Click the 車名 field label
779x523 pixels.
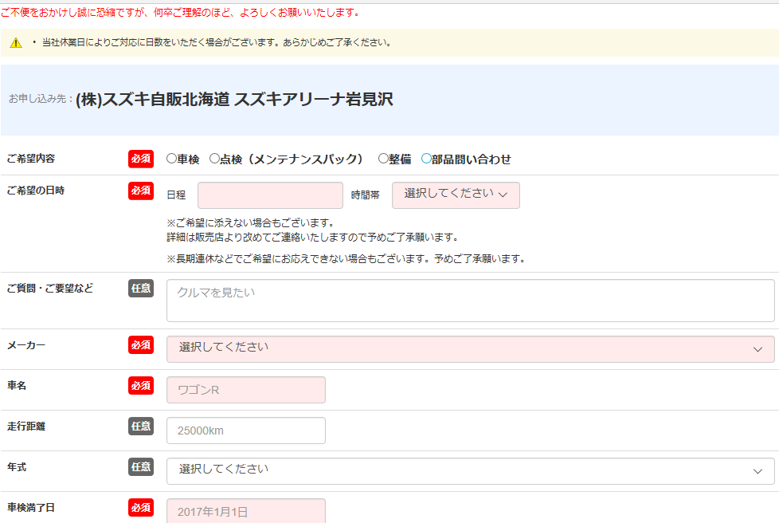[17, 386]
